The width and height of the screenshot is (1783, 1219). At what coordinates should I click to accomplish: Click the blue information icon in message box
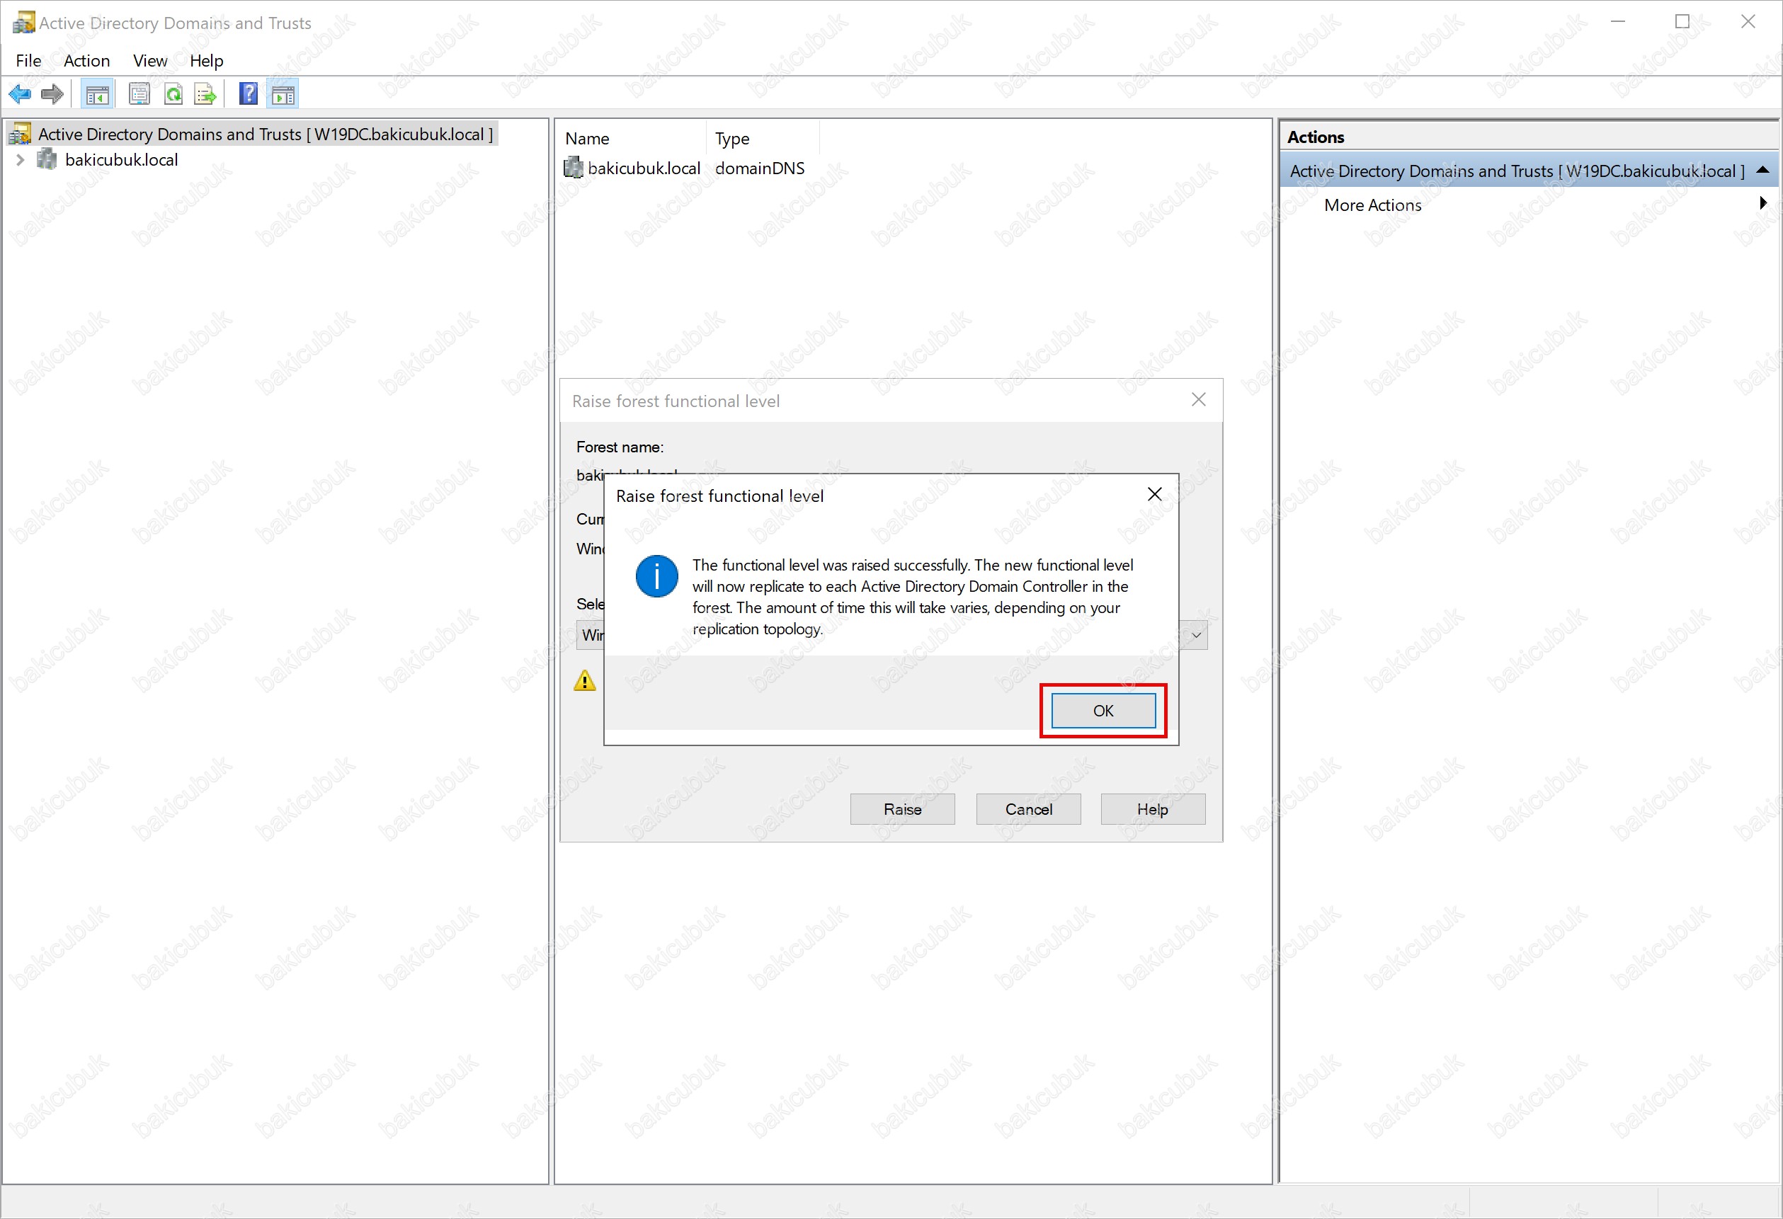click(x=656, y=576)
